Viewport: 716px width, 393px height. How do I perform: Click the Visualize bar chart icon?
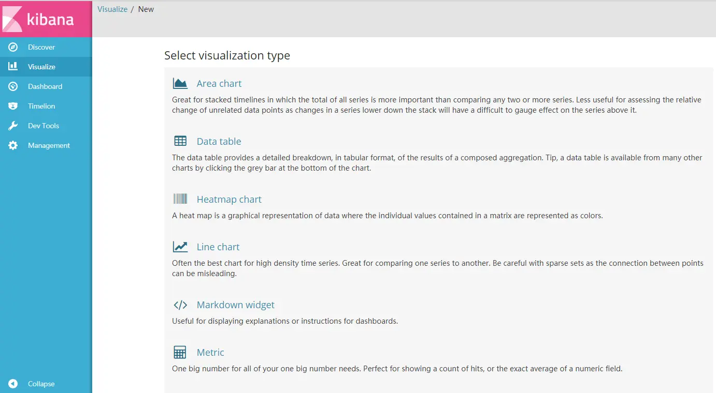point(13,67)
